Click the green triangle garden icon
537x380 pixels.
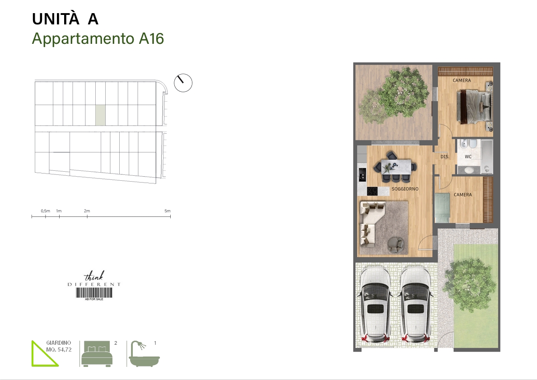43,355
